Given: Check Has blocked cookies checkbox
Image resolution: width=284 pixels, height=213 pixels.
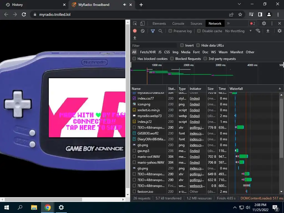Looking at the screenshot, I should click(134, 59).
